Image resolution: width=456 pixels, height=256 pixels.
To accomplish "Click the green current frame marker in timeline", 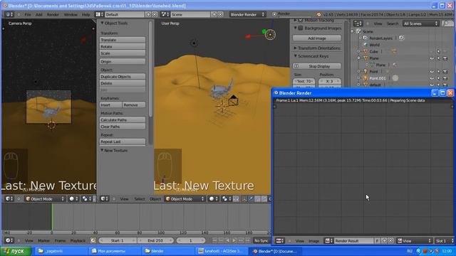I will tap(52, 217).
